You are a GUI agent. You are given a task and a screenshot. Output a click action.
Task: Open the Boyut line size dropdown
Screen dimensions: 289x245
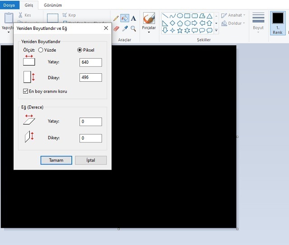click(x=258, y=23)
